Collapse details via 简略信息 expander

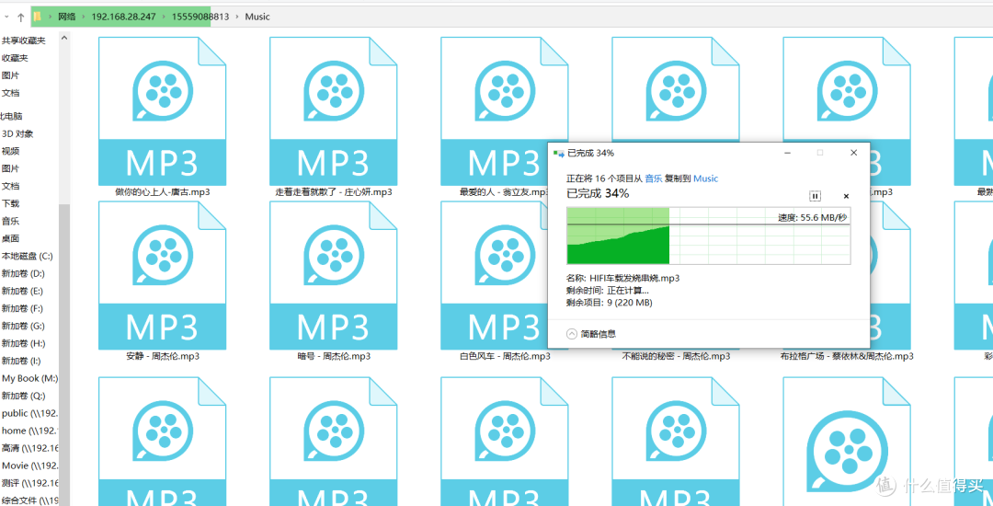[591, 334]
